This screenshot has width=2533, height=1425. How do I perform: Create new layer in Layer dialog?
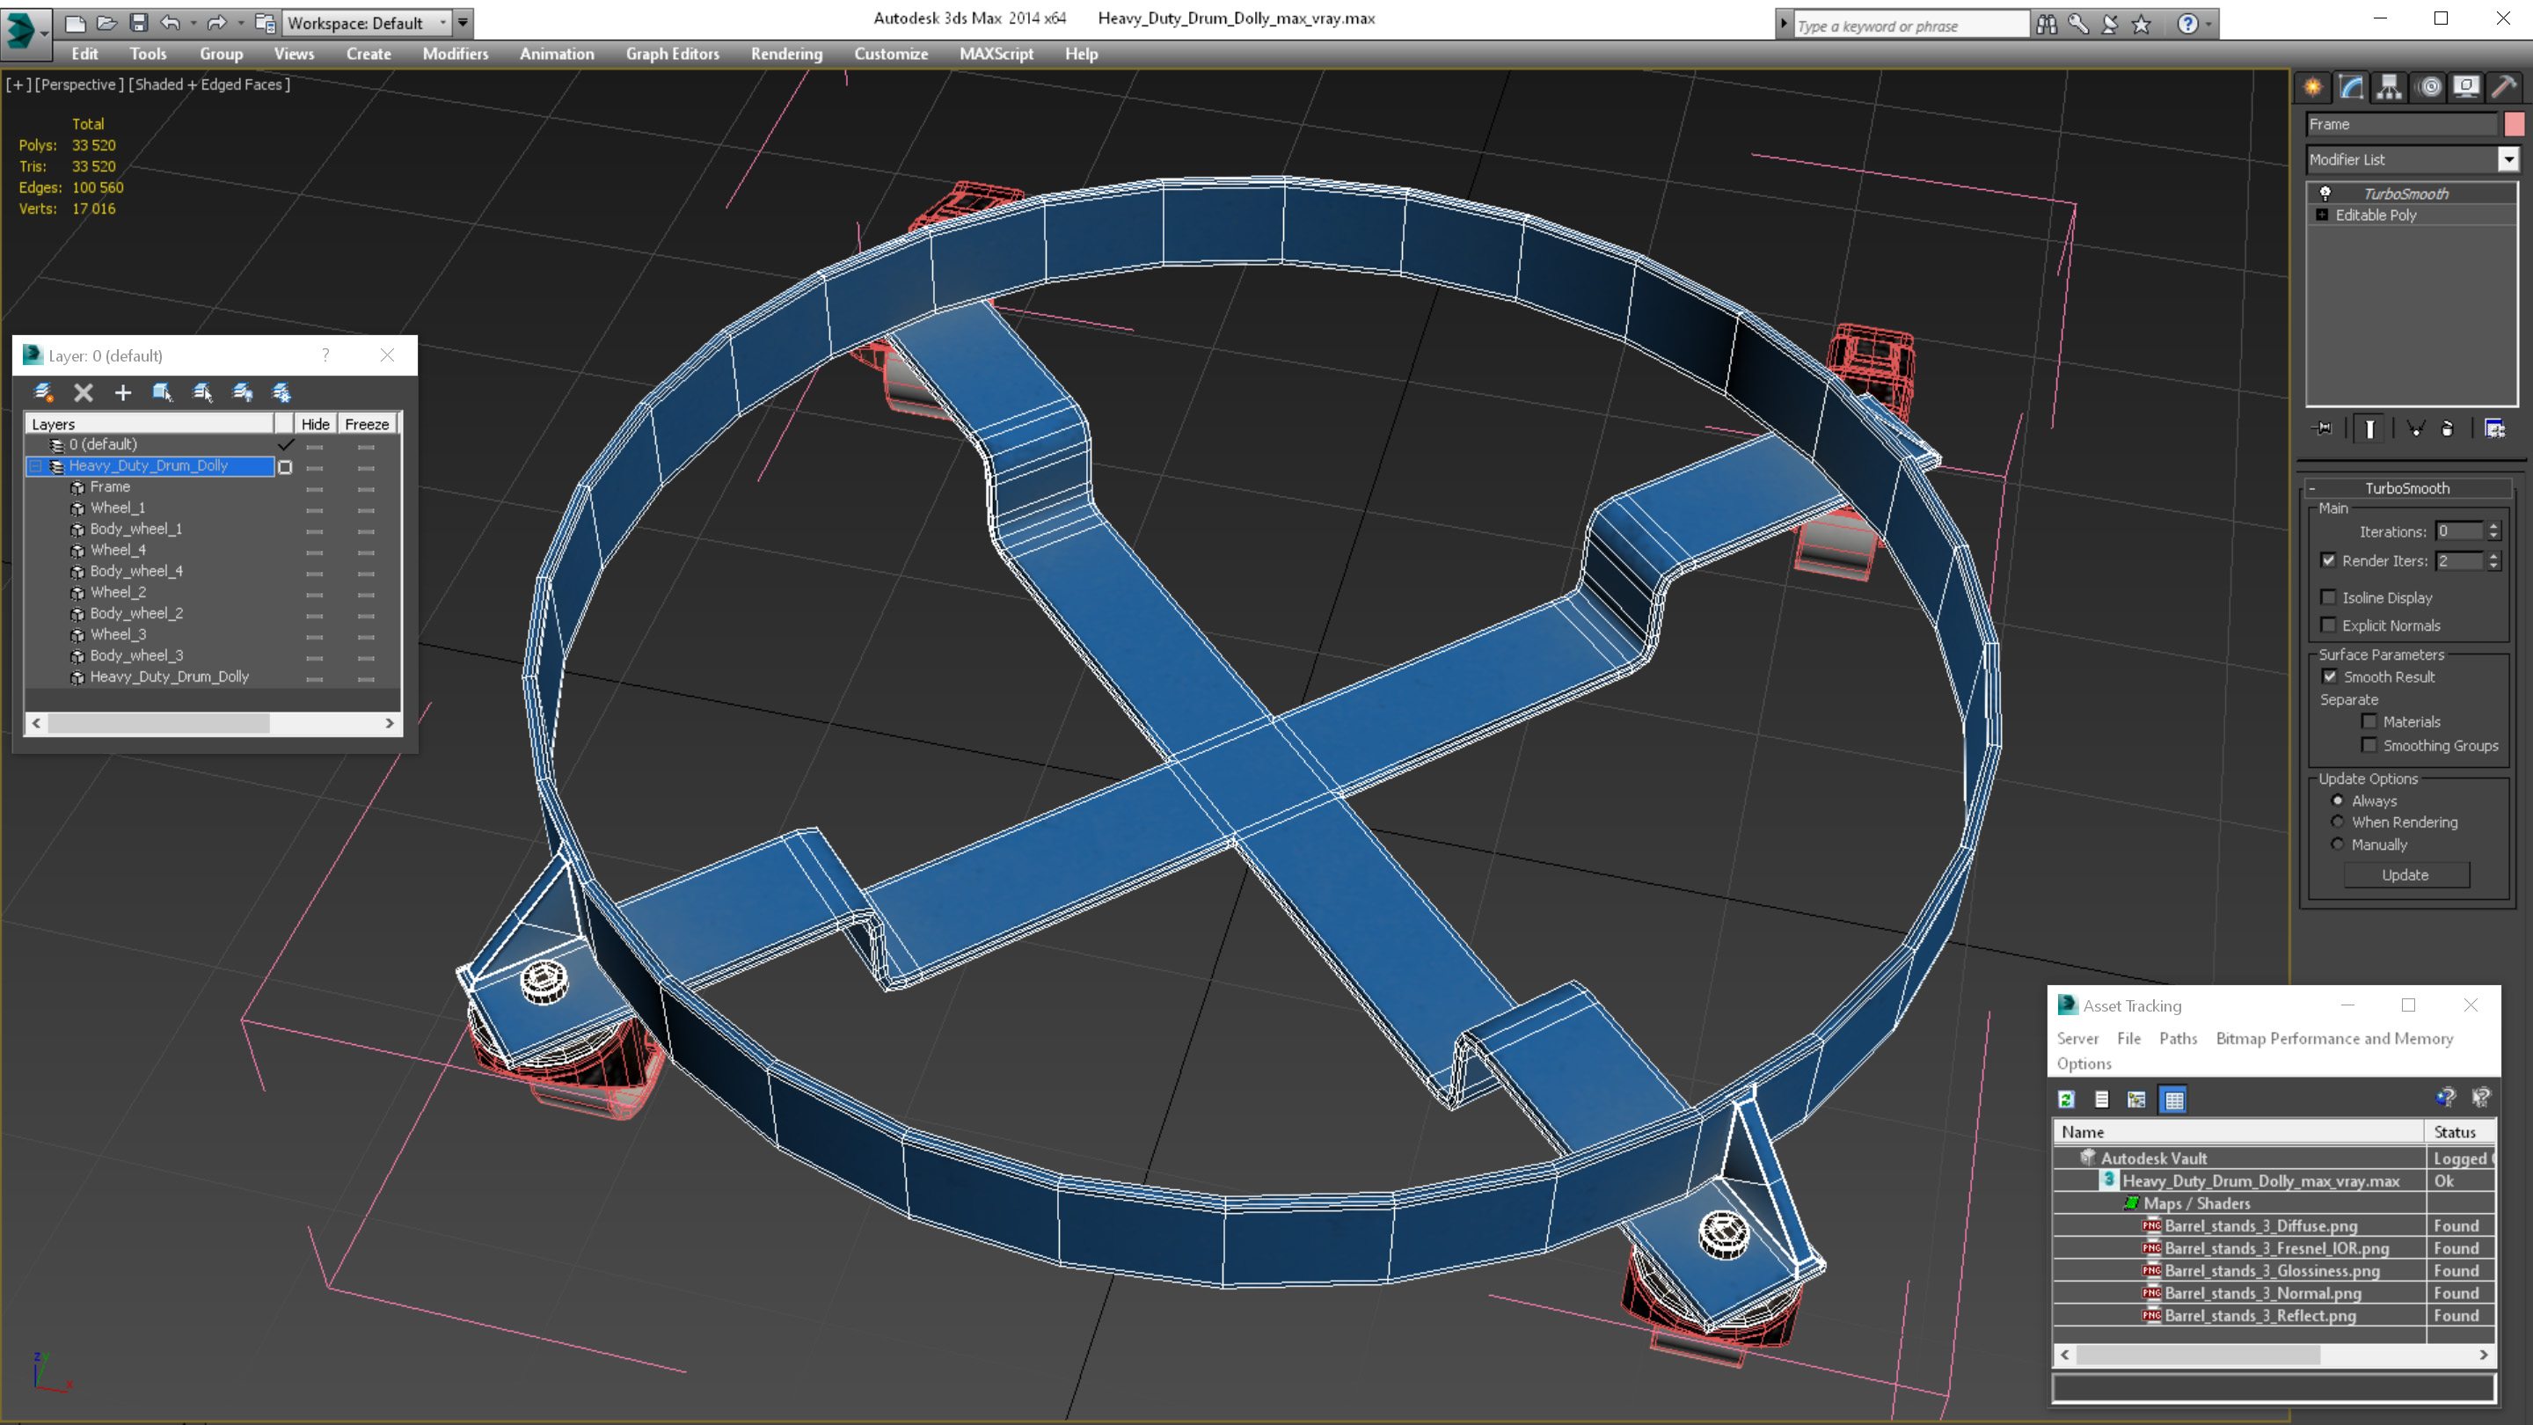coord(43,392)
